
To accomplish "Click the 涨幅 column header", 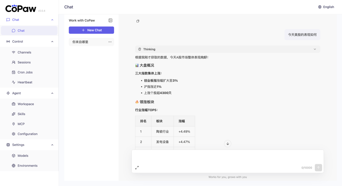I will pos(184,121).
